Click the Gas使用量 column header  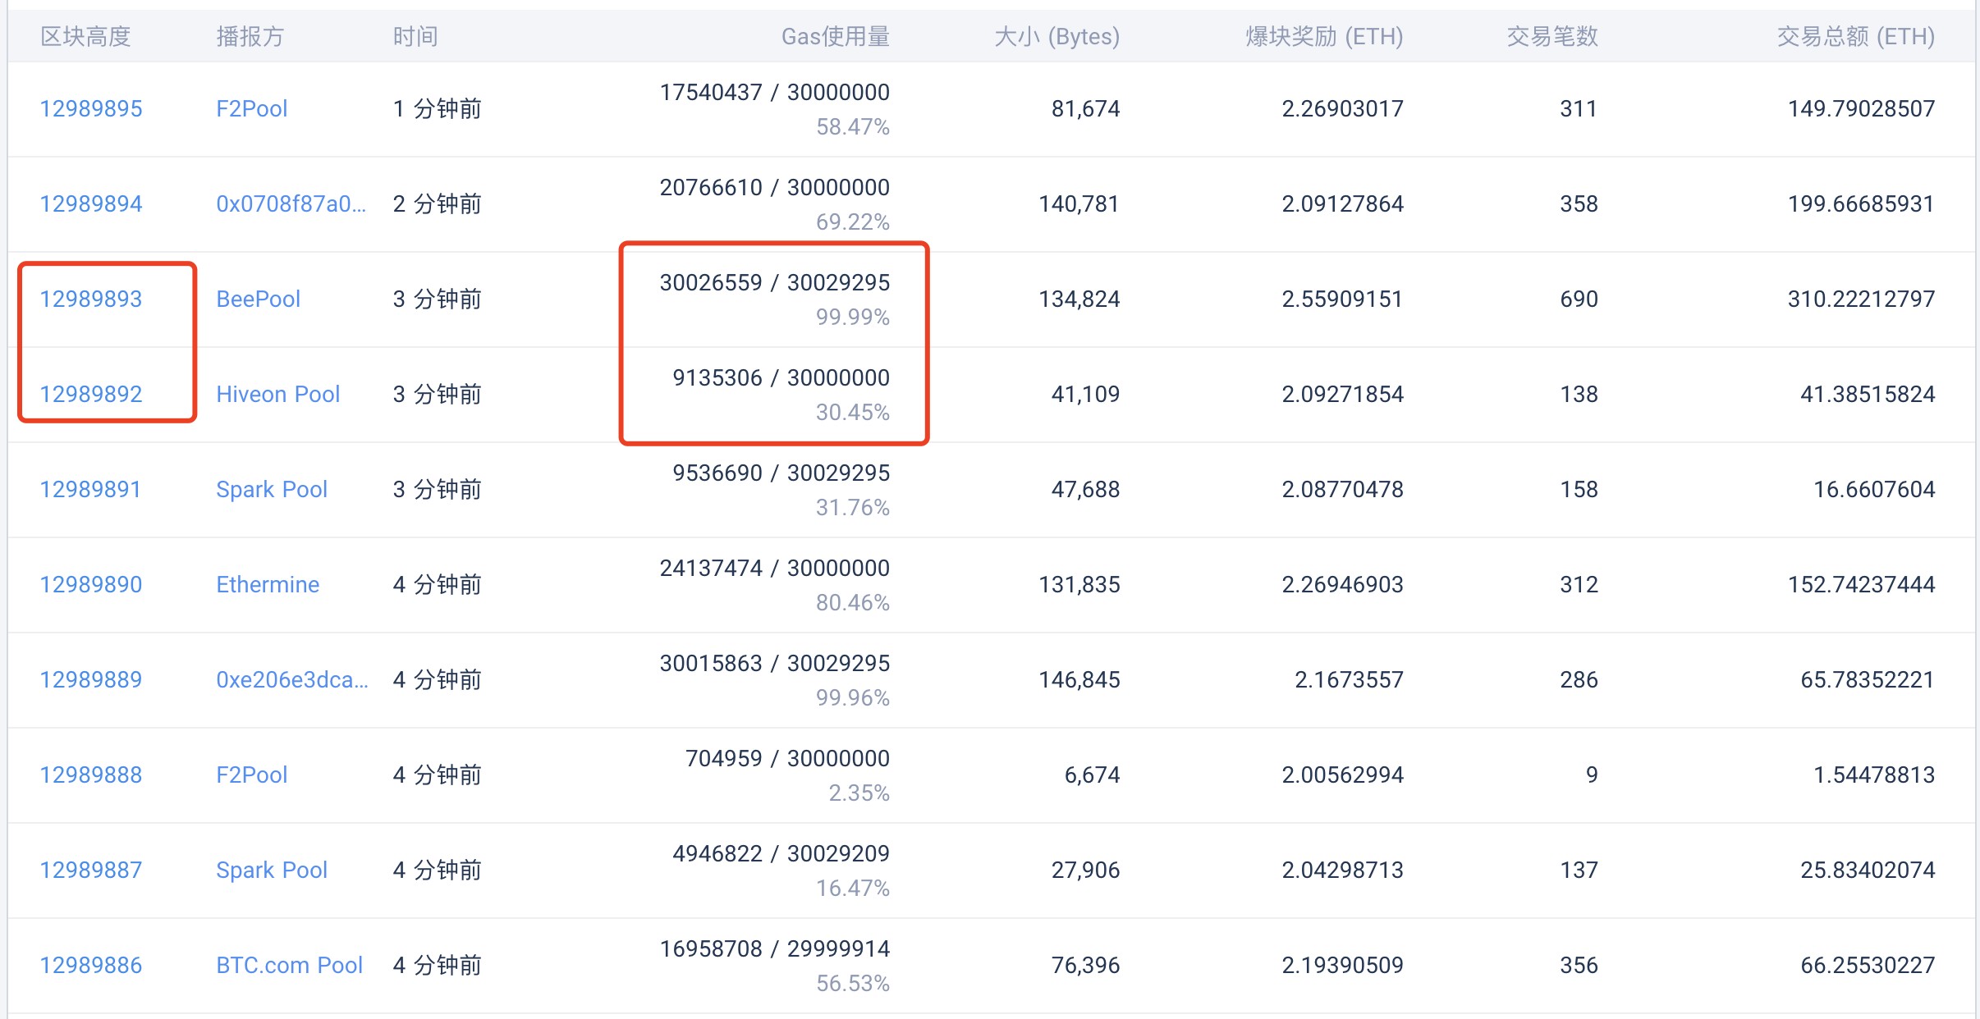(836, 36)
